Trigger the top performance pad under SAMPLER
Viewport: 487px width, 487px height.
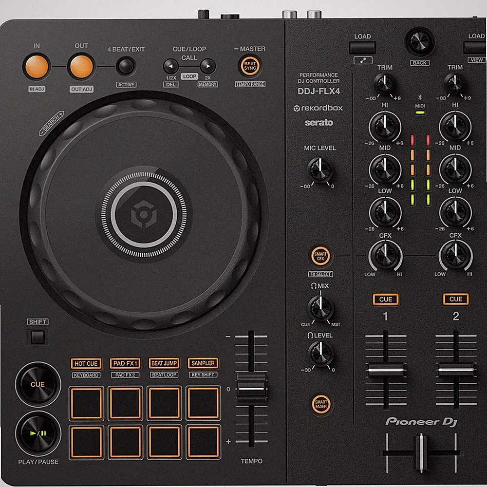coord(204,403)
